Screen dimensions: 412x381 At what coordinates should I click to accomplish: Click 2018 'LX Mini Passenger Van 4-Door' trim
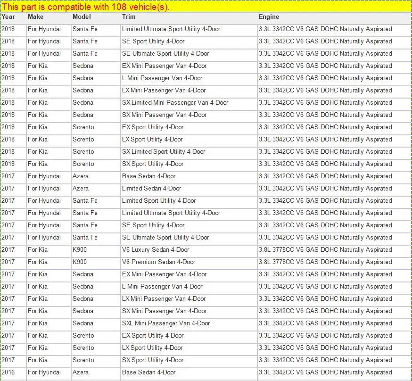tap(164, 91)
